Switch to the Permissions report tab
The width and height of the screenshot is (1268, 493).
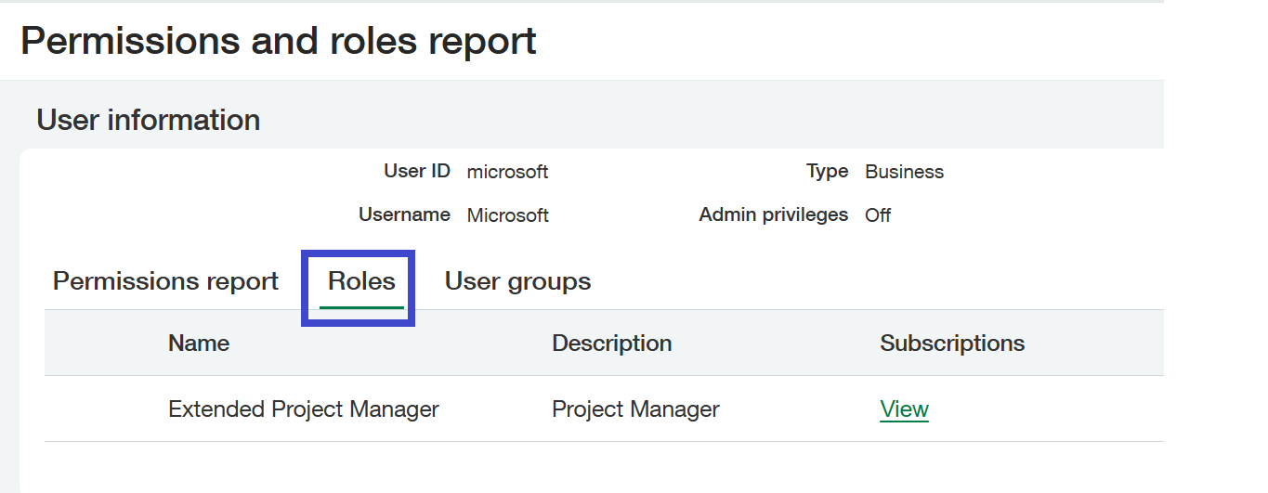(x=165, y=281)
